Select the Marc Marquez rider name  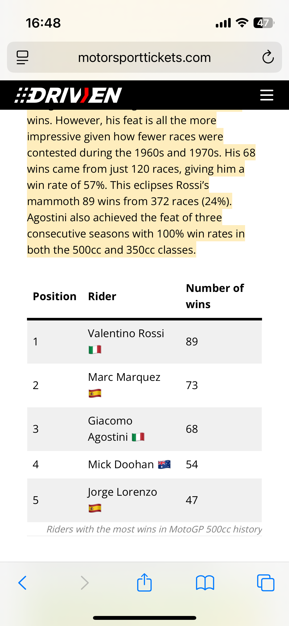pos(124,377)
